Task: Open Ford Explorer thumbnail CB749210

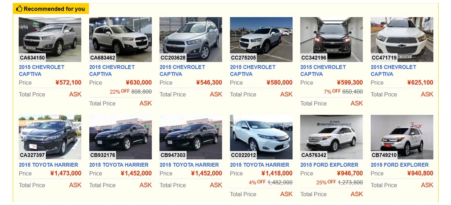Action: pyautogui.click(x=401, y=136)
